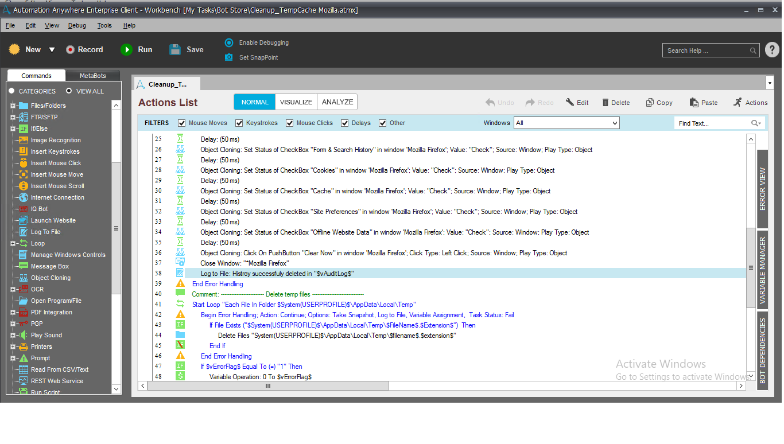The image size is (784, 444).
Task: Click the Run play icon
Action: 126,50
